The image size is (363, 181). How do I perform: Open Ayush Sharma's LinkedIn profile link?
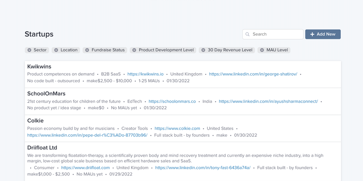click(x=268, y=101)
